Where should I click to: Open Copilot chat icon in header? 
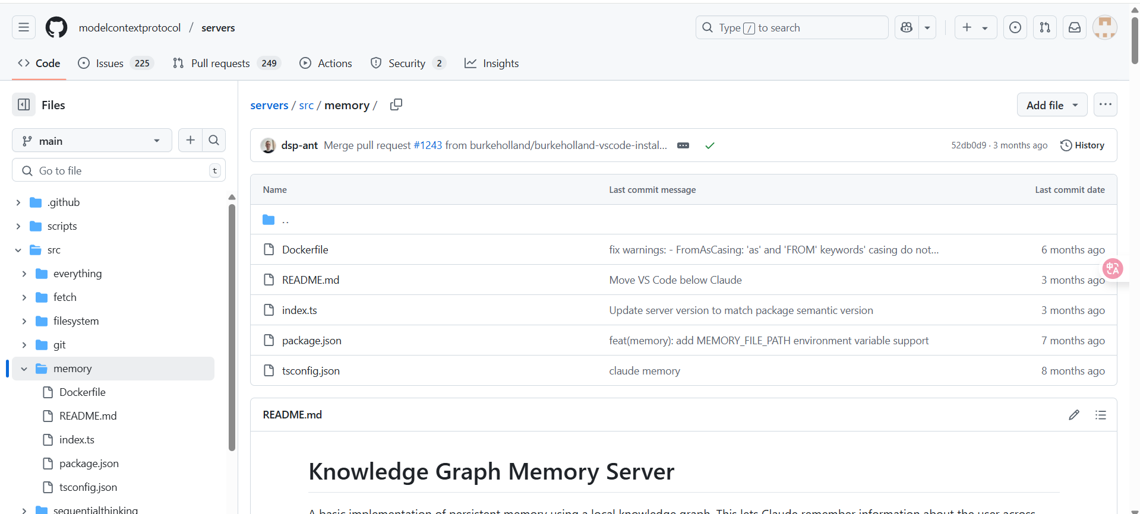907,27
